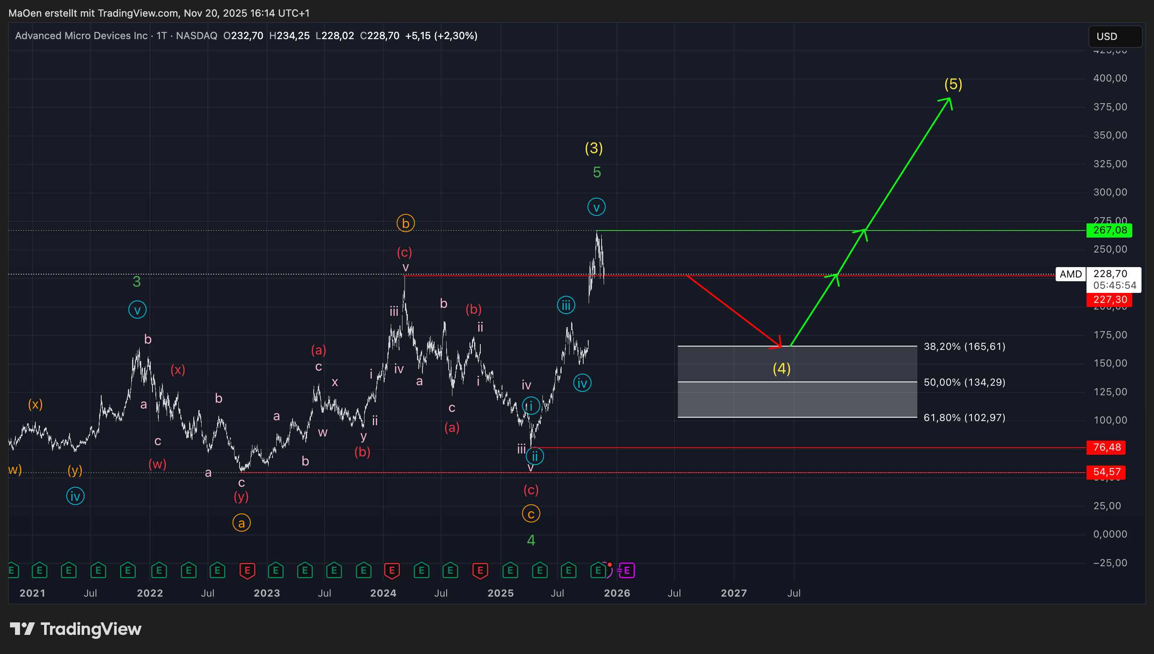Click the red earnings marker before 2023
Viewport: 1154px width, 654px height.
(247, 570)
